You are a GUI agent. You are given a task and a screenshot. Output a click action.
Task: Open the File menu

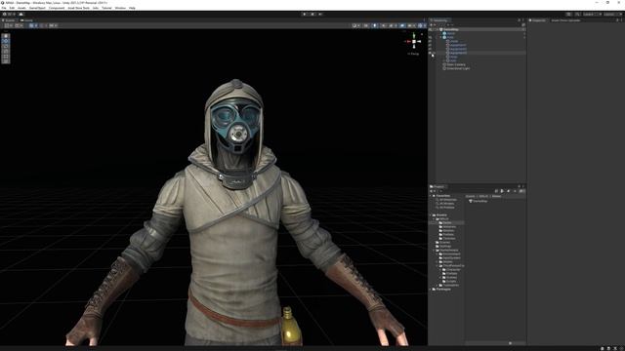point(4,8)
